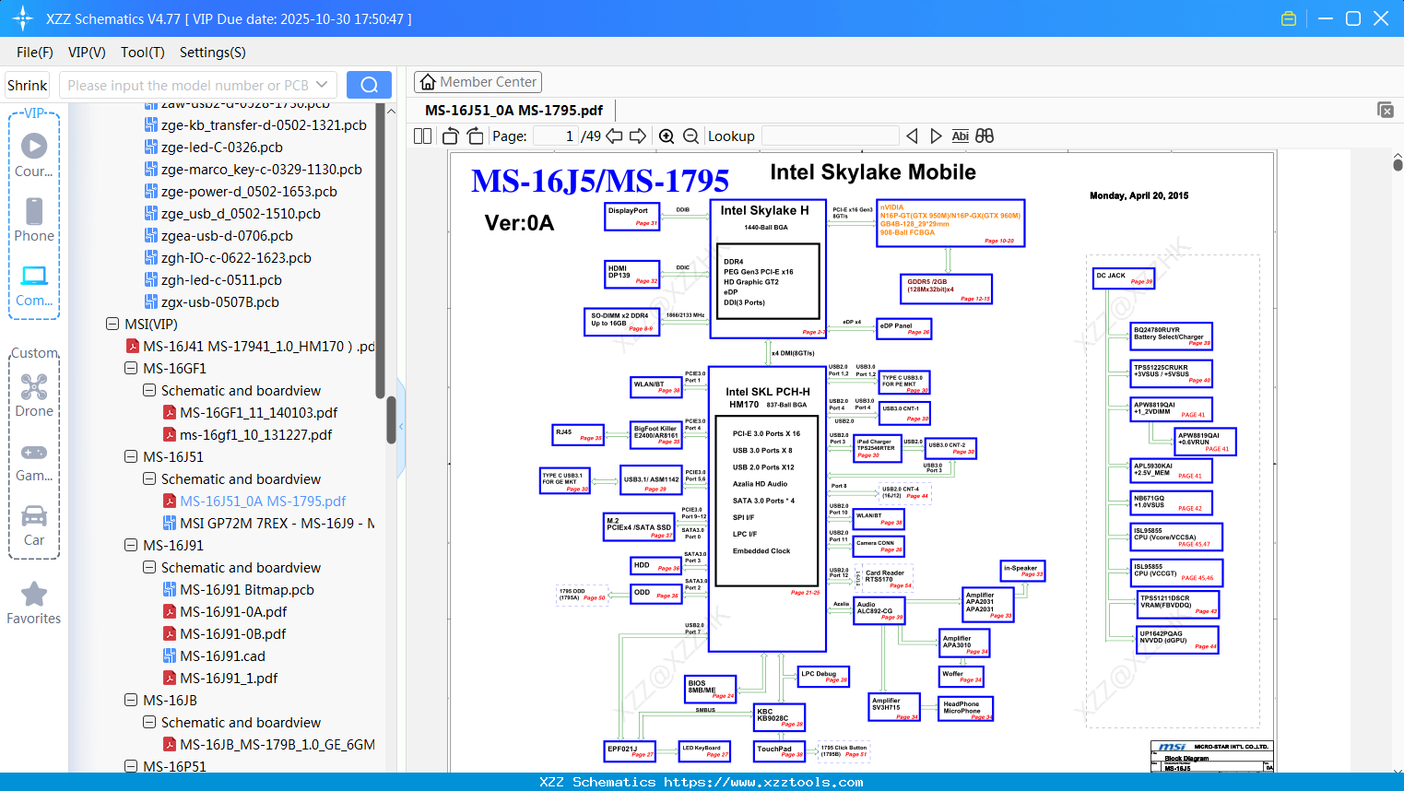Collapse the MSI(VIP) tree node
Image resolution: width=1404 pixels, height=791 pixels.
112,325
